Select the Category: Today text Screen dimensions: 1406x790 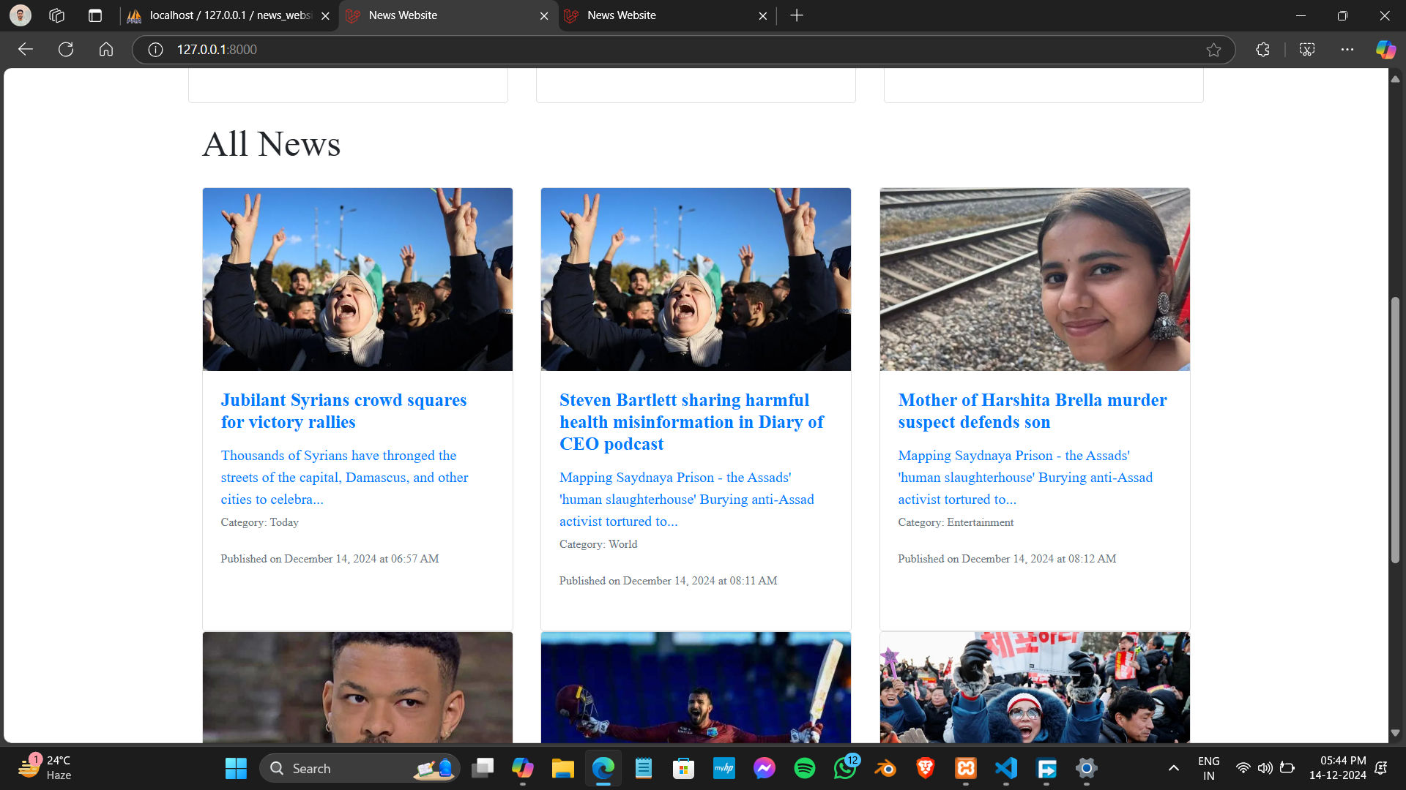pyautogui.click(x=259, y=522)
